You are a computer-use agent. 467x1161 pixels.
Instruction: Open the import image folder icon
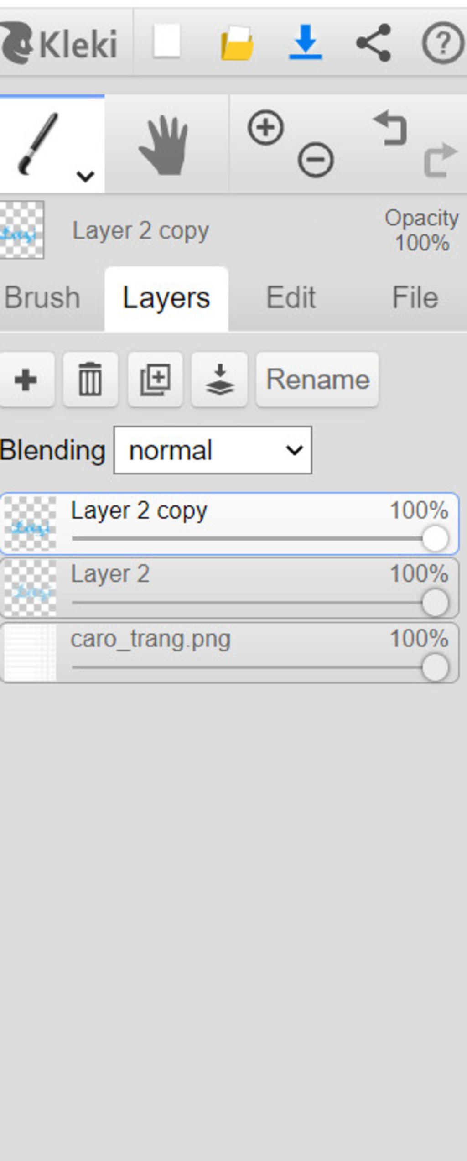point(237,44)
